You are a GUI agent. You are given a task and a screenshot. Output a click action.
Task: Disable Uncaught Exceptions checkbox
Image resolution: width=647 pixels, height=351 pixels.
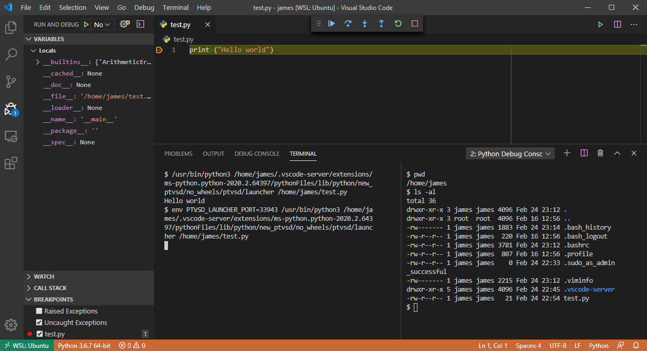(39, 322)
